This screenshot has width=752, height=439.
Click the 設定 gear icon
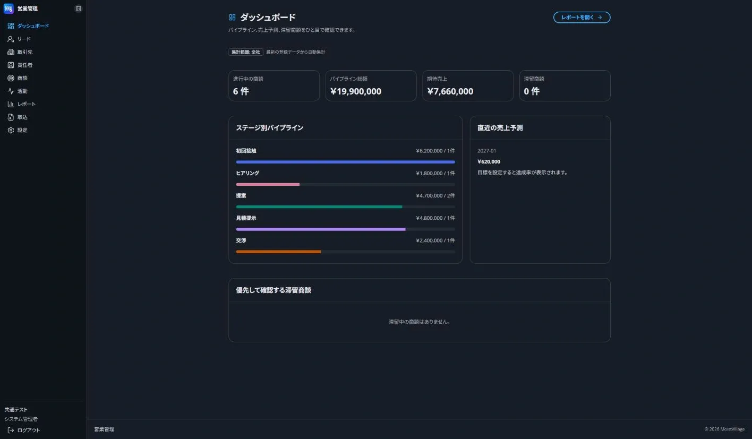(11, 130)
